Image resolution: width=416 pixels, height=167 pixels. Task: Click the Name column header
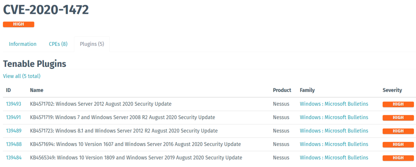pos(37,90)
